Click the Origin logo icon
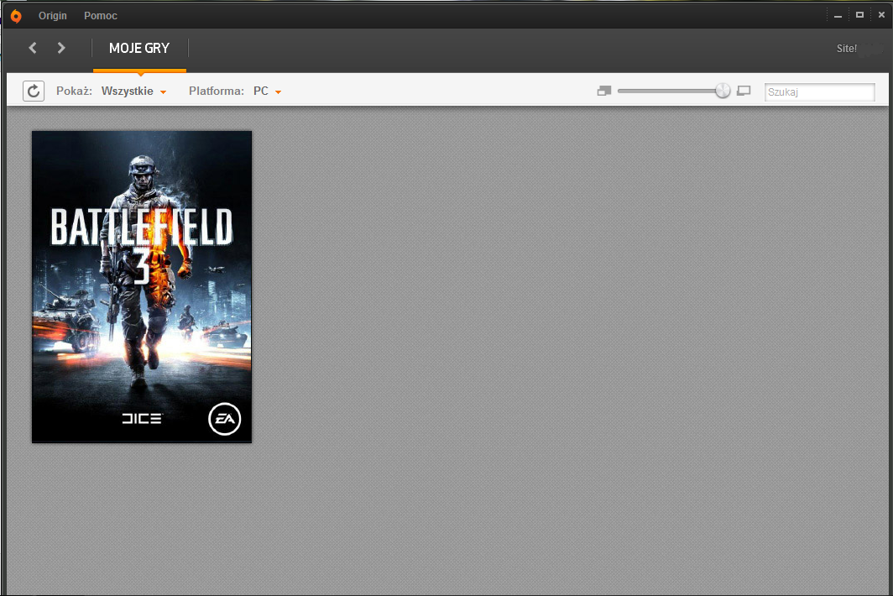This screenshot has width=893, height=596. 16,16
